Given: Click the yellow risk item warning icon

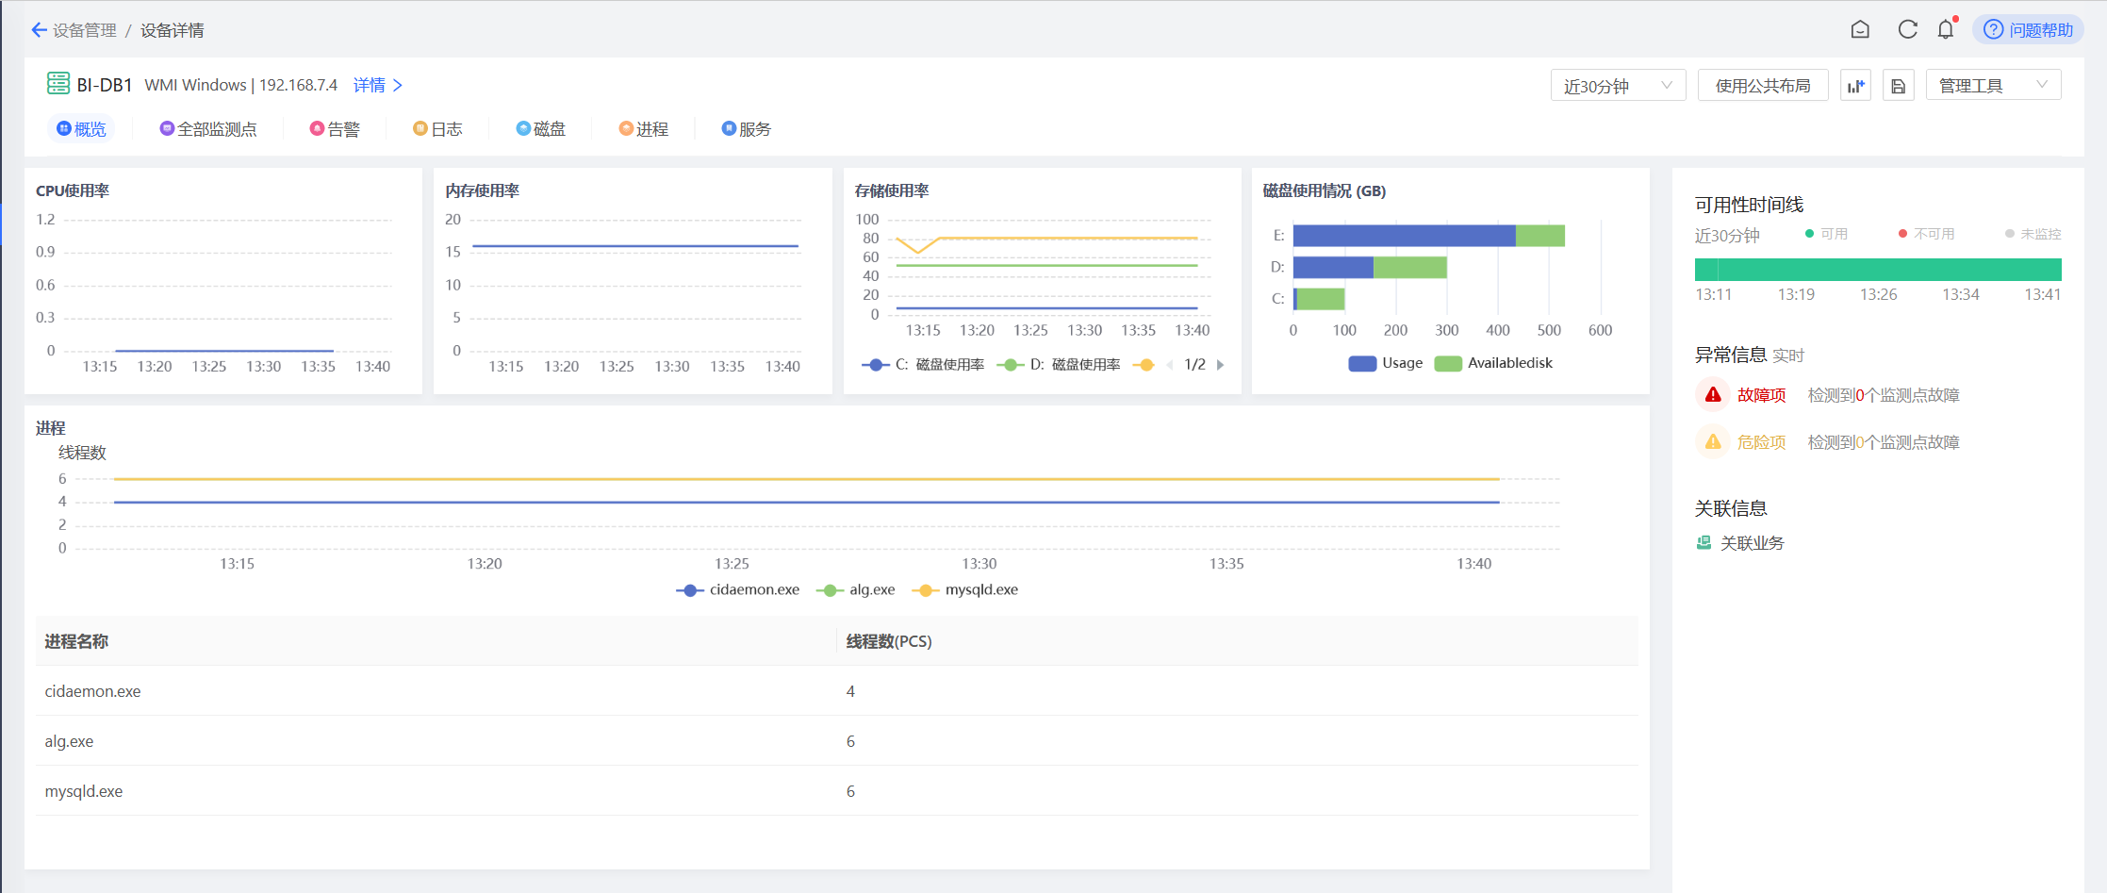Looking at the screenshot, I should coord(1713,441).
